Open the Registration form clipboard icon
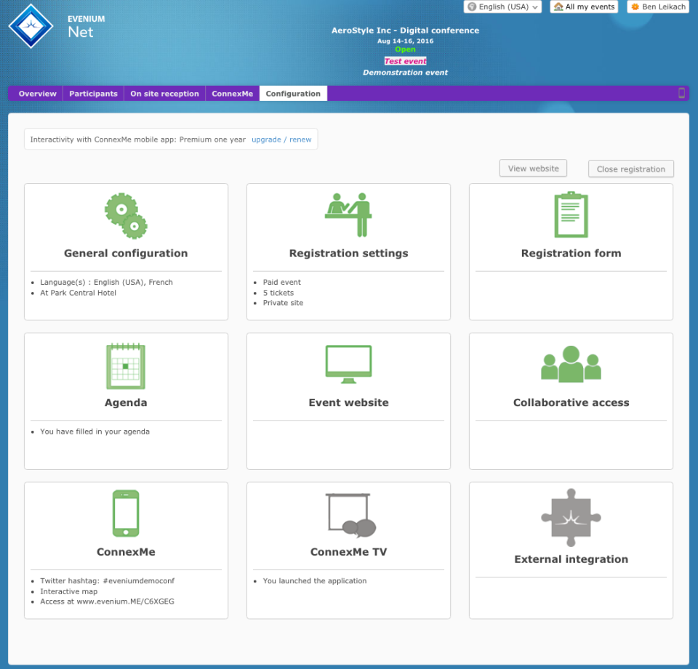Image resolution: width=698 pixels, height=669 pixels. click(x=571, y=214)
